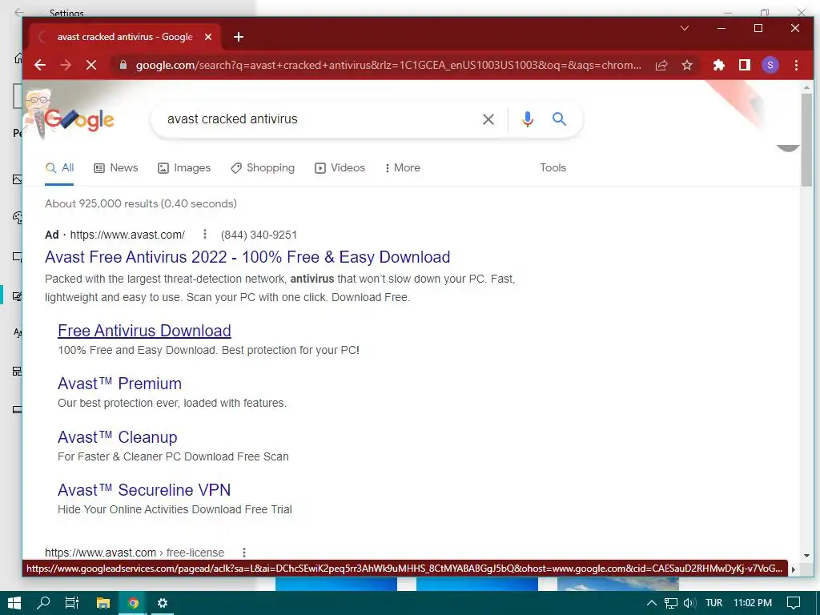820x615 pixels.
Task: Open the ad options three-dot menu beside avast.com
Action: click(x=205, y=234)
